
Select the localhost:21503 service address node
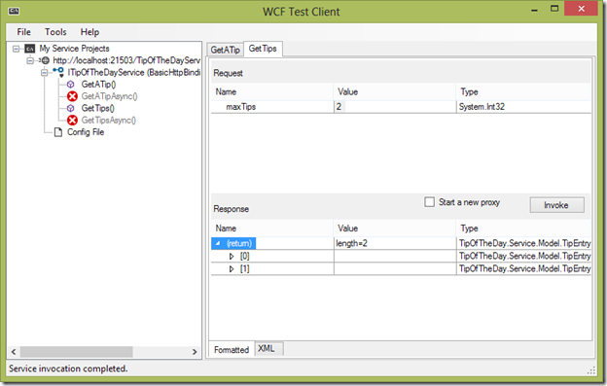click(x=126, y=60)
